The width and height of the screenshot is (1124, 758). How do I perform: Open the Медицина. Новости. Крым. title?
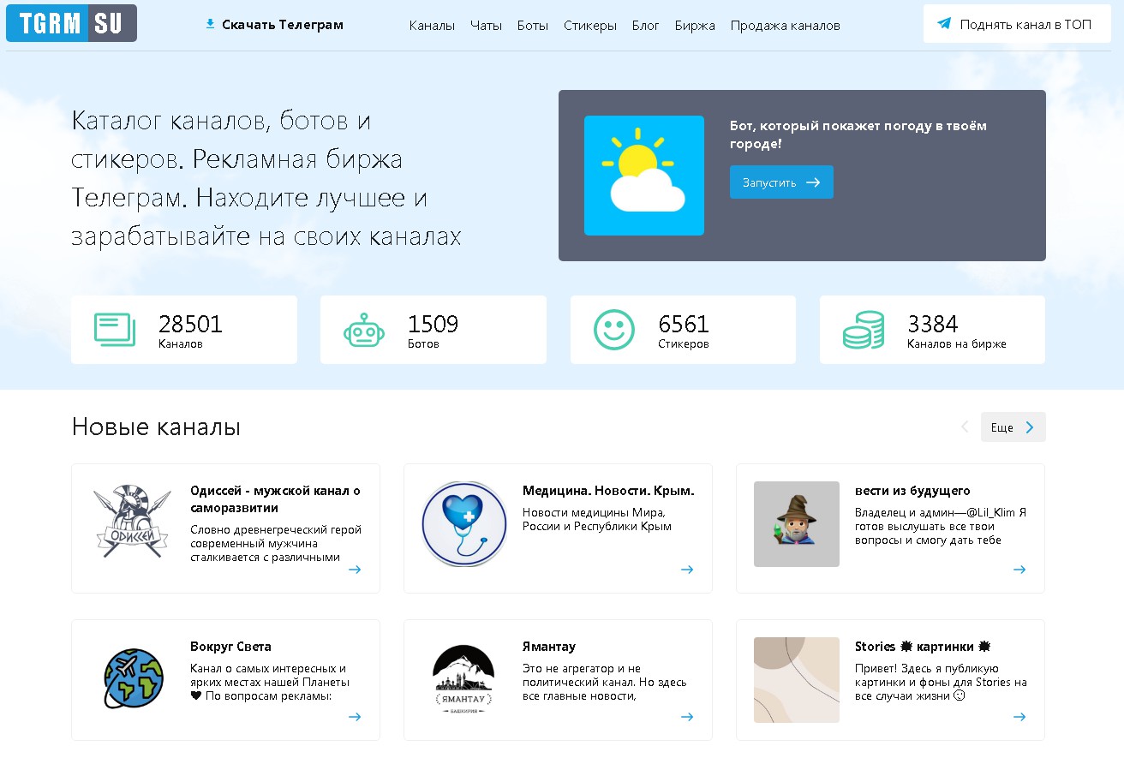608,491
